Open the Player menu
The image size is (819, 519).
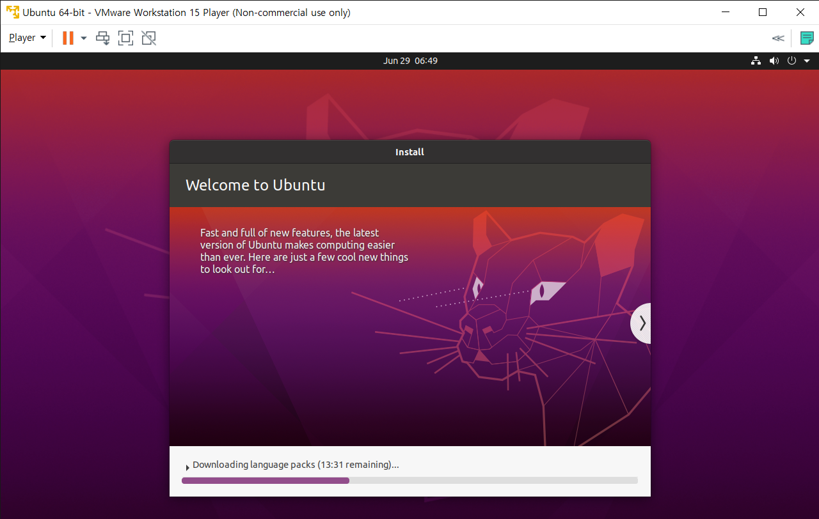(28, 38)
